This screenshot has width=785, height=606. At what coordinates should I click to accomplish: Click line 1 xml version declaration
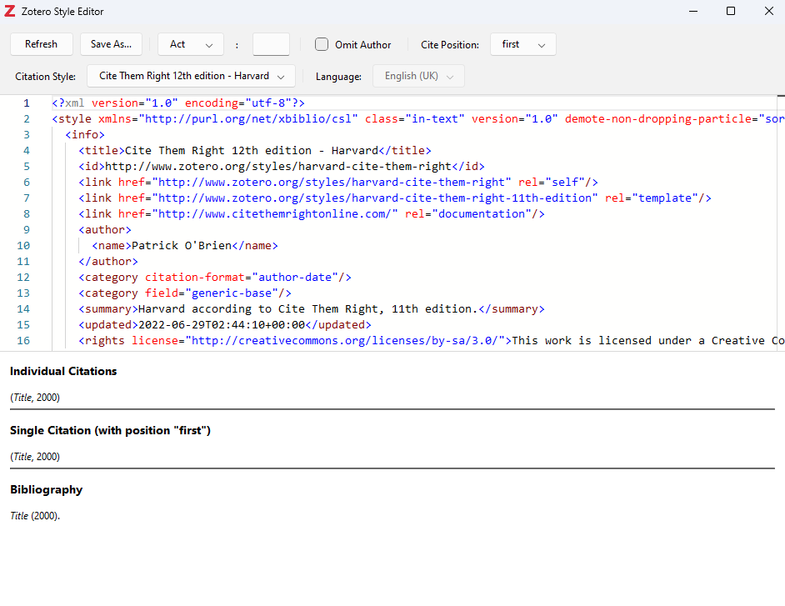pos(178,103)
